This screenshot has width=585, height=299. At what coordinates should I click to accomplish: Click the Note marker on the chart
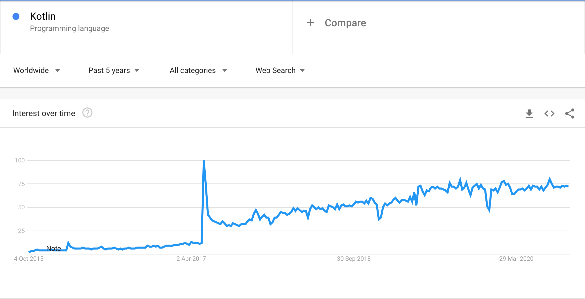coord(54,248)
